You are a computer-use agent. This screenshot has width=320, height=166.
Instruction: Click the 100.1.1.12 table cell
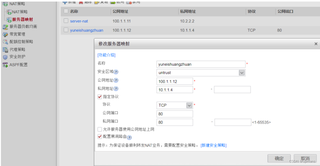[122, 30]
